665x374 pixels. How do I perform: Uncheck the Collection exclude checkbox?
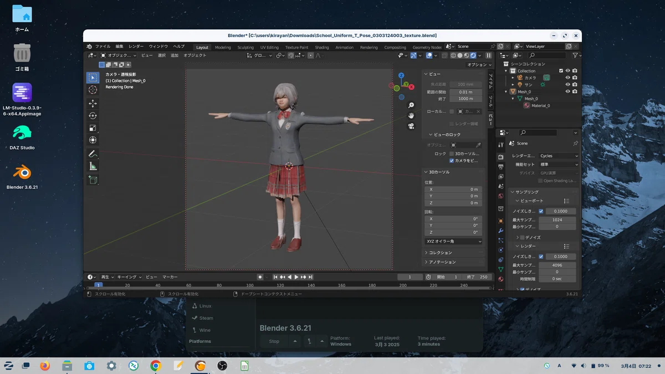[x=561, y=71]
